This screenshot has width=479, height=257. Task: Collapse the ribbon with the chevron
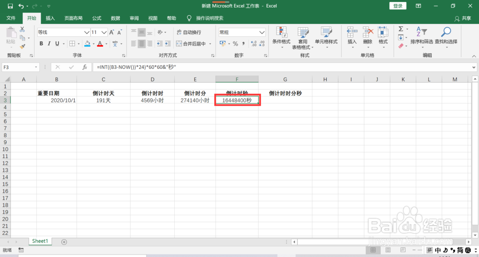coord(474,56)
